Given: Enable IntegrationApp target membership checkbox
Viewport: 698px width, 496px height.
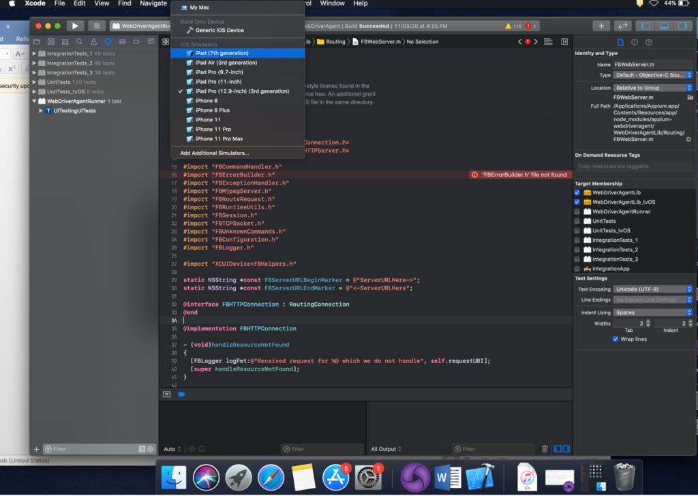Looking at the screenshot, I should (577, 268).
